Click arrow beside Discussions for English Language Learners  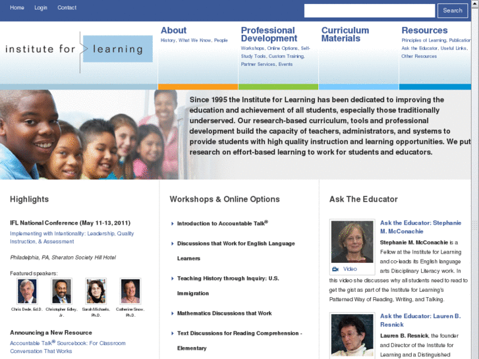click(x=172, y=244)
